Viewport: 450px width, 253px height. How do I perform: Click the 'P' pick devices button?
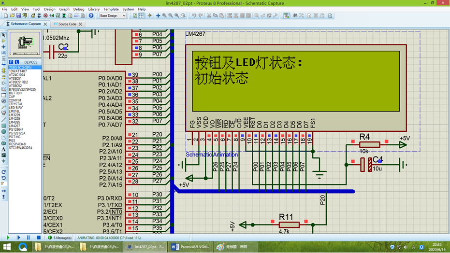point(11,62)
